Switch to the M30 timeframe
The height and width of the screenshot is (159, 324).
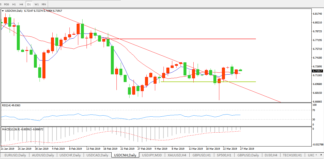(x=6, y=5)
